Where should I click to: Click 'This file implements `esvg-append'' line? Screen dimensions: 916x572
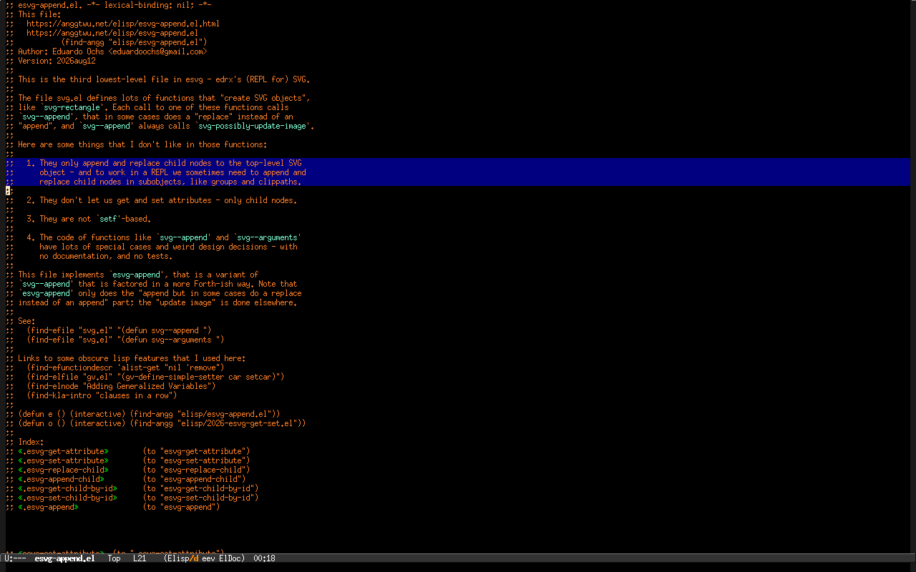click(138, 275)
